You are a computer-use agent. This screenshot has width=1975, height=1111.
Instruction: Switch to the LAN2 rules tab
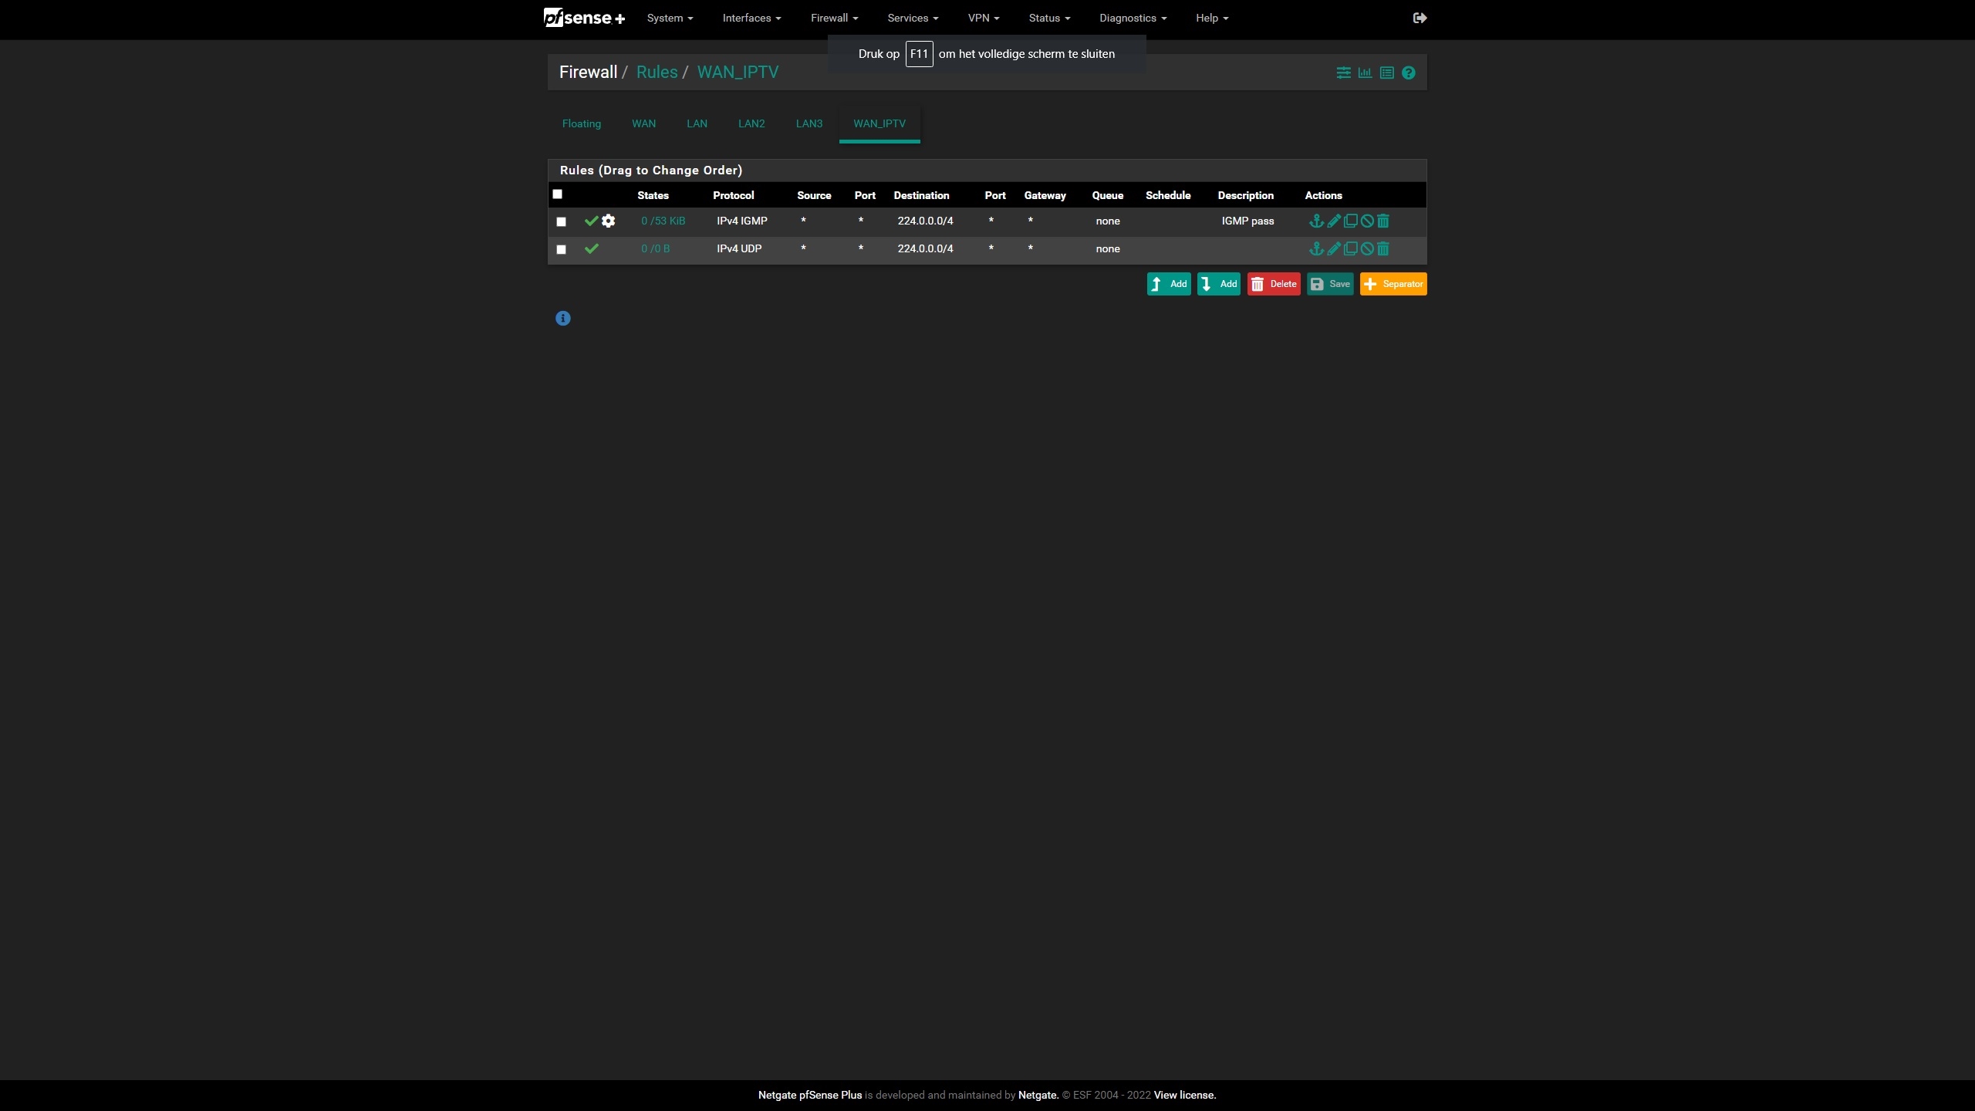coord(751,124)
